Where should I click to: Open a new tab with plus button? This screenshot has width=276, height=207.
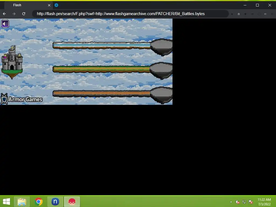(56, 5)
